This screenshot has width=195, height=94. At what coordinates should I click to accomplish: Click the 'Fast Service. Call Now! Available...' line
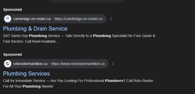coord(31,41)
